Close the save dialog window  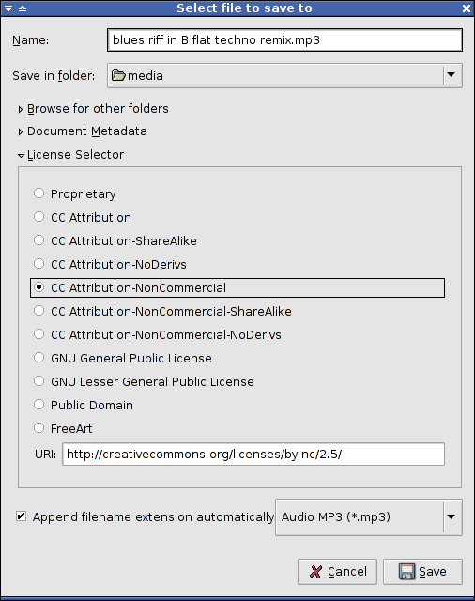pyautogui.click(x=467, y=8)
